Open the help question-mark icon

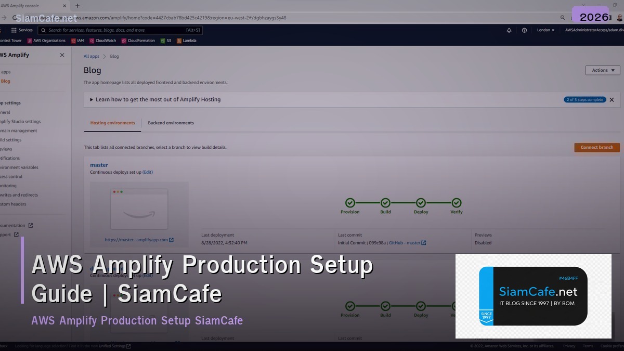[524, 30]
